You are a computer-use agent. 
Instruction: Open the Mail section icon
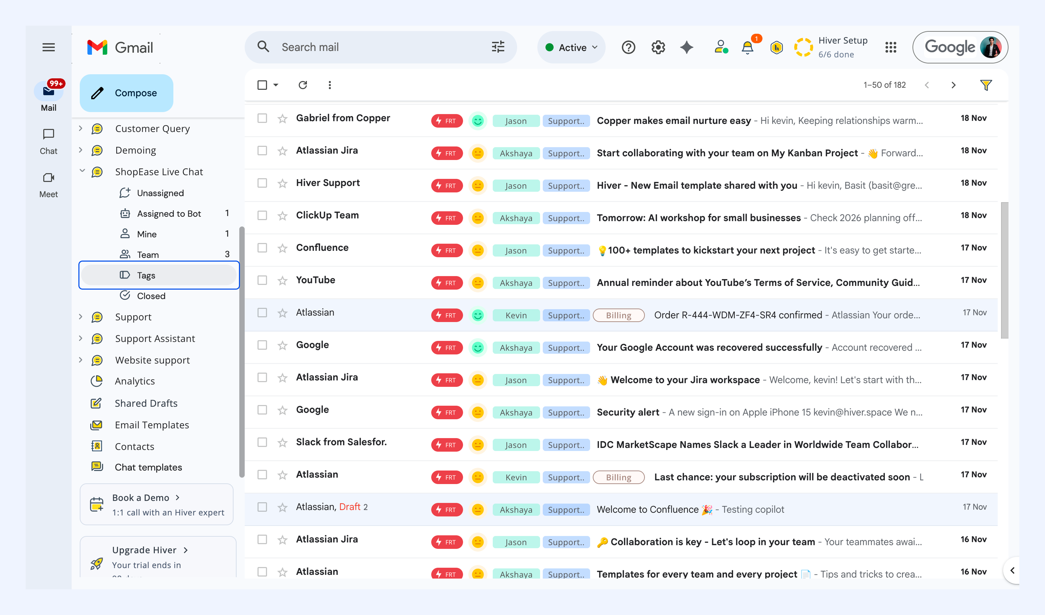point(49,91)
